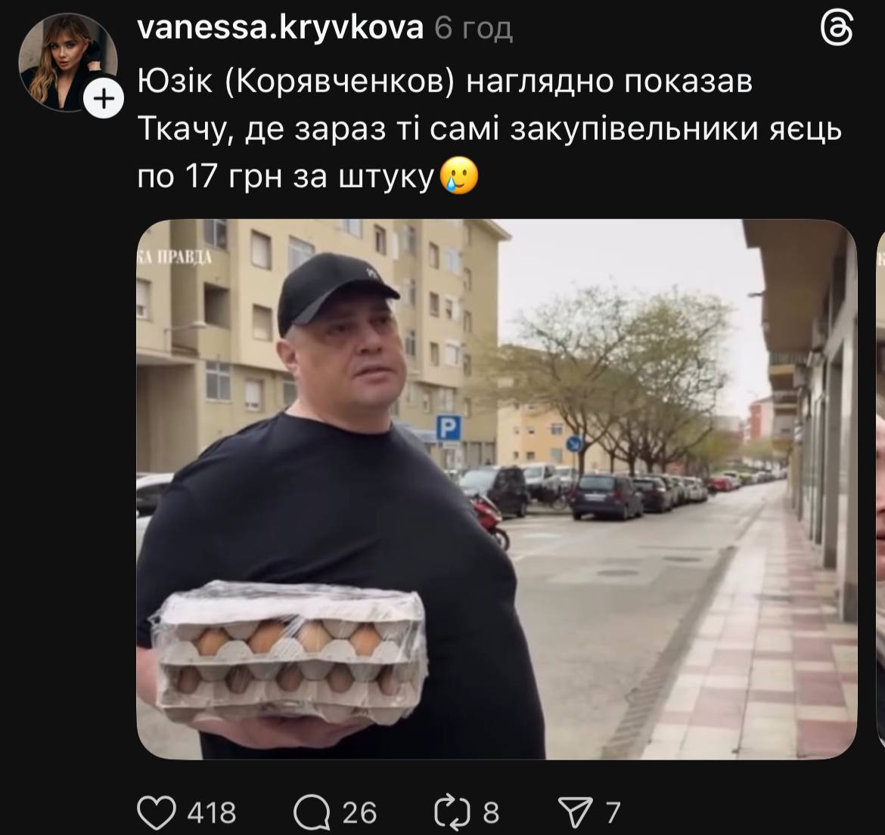Image resolution: width=885 pixels, height=835 pixels.
Task: Open the vanessa.kryvkova username link
Action: coord(280,27)
